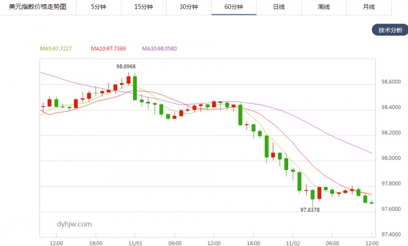Image resolution: width=408 pixels, height=246 pixels.
Task: Open the 30分钟 timeframe tab
Action: pos(189,7)
